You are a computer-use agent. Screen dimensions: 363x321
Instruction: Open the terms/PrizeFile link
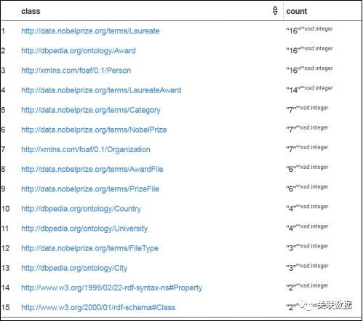pos(90,189)
